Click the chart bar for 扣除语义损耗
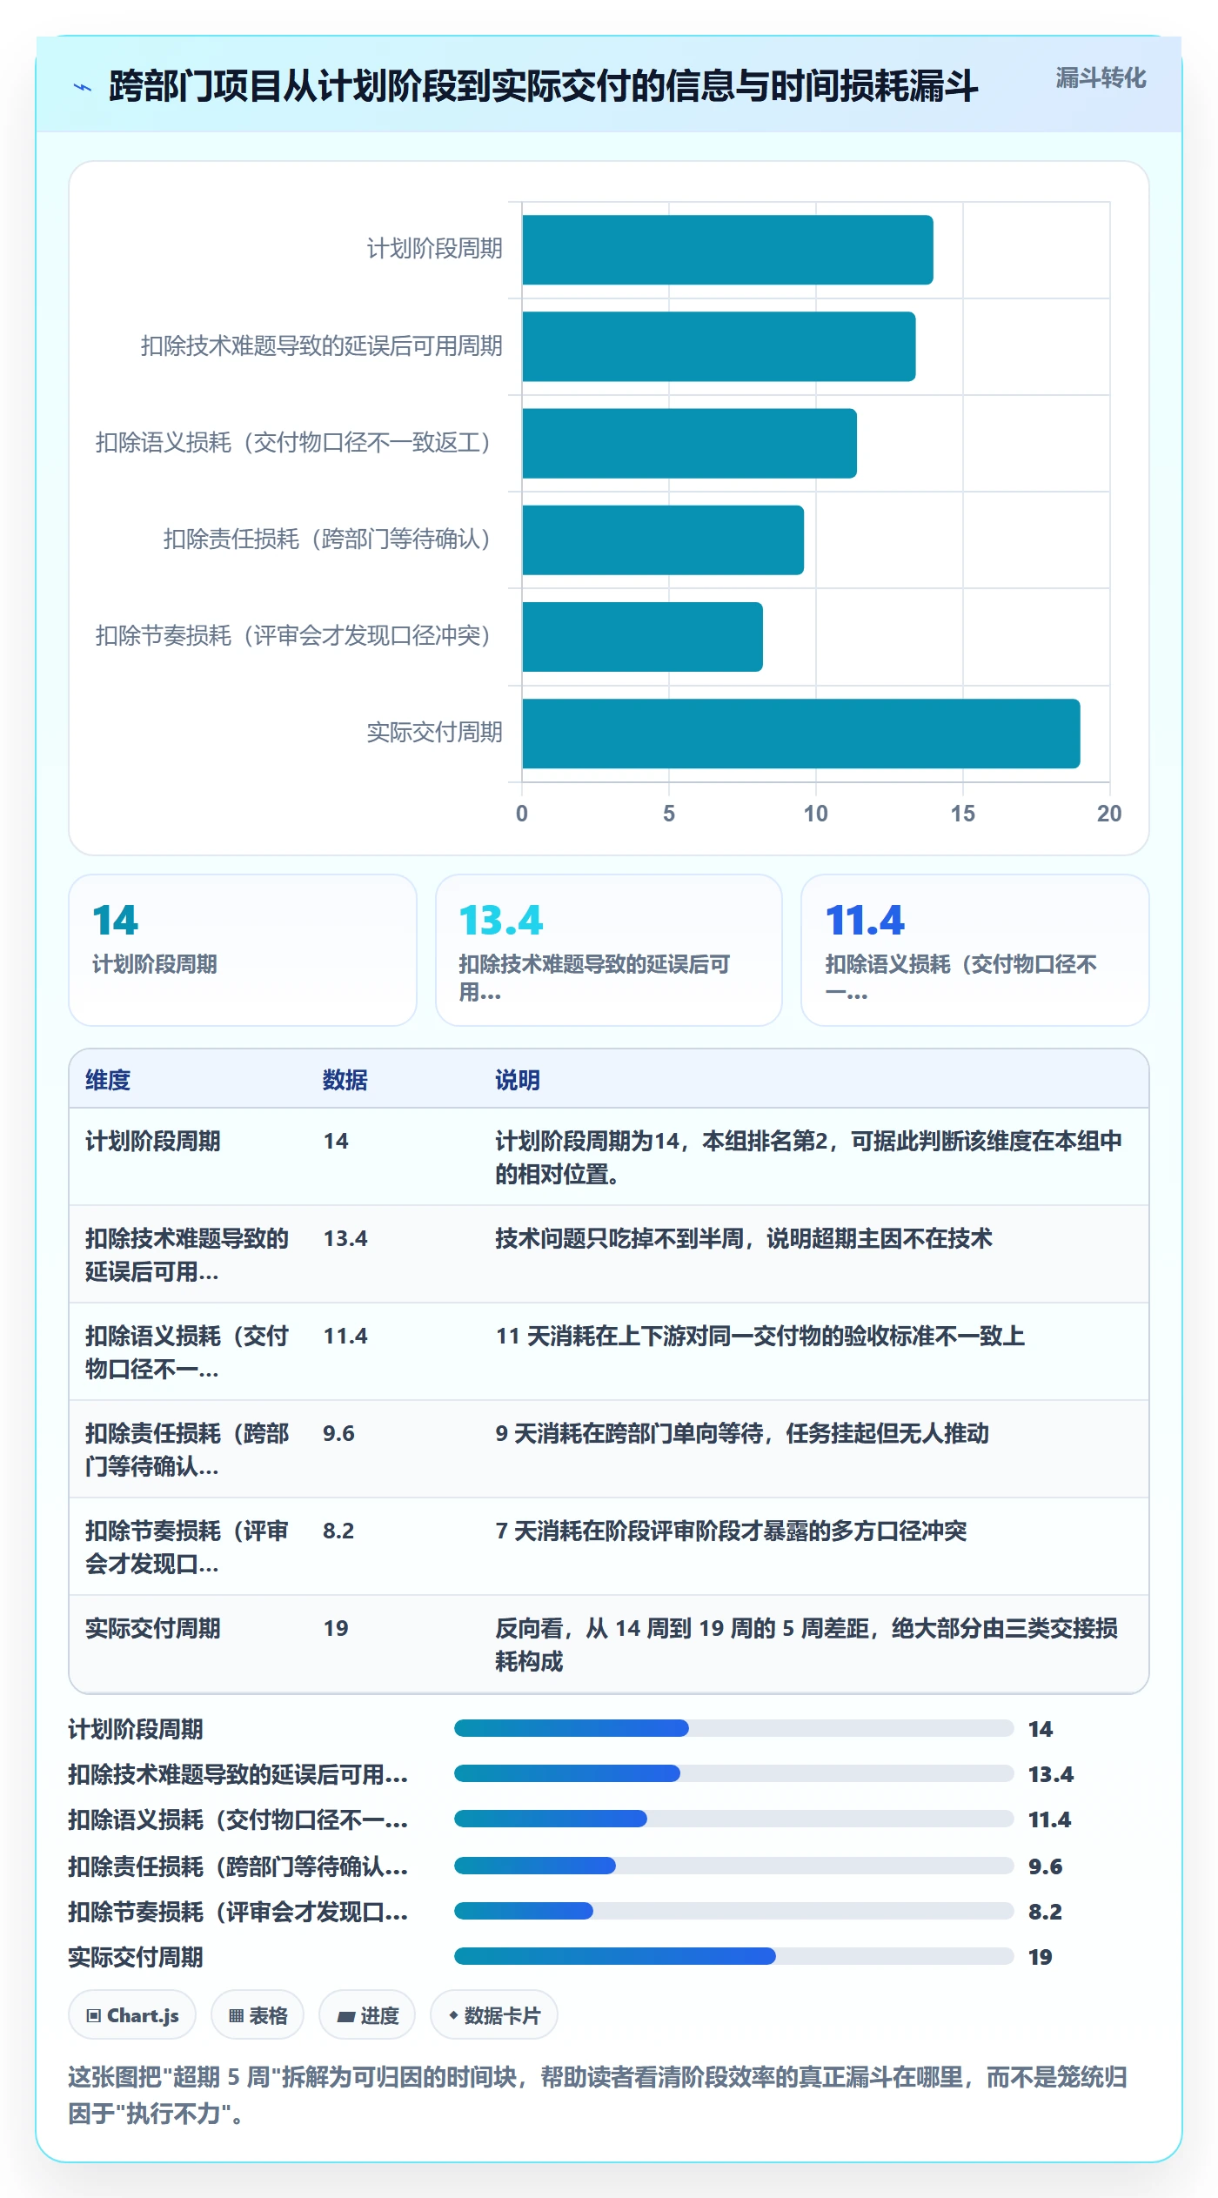This screenshot has height=2198, width=1218. [689, 443]
